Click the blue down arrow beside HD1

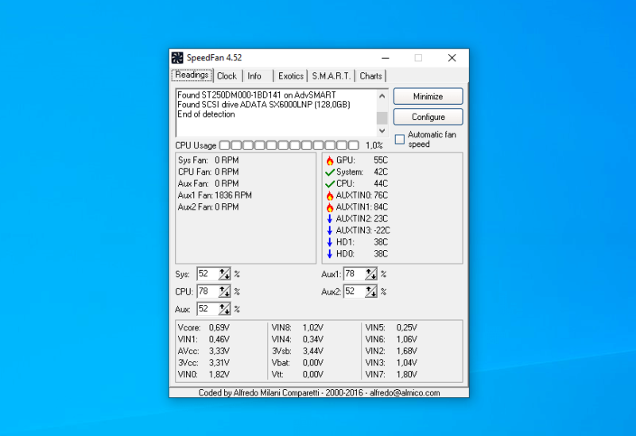tap(330, 242)
